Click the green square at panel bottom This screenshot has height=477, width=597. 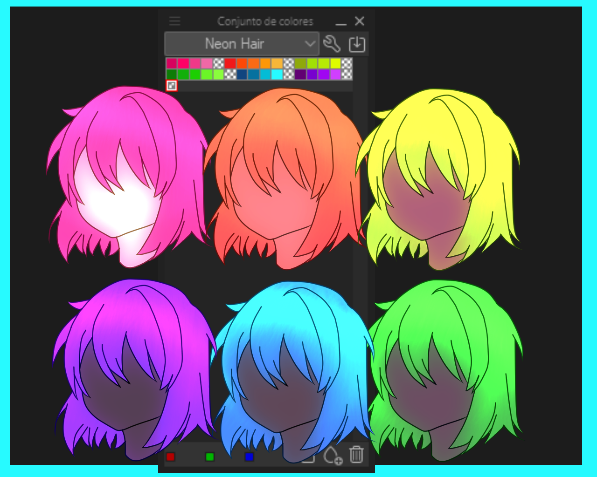(x=210, y=457)
